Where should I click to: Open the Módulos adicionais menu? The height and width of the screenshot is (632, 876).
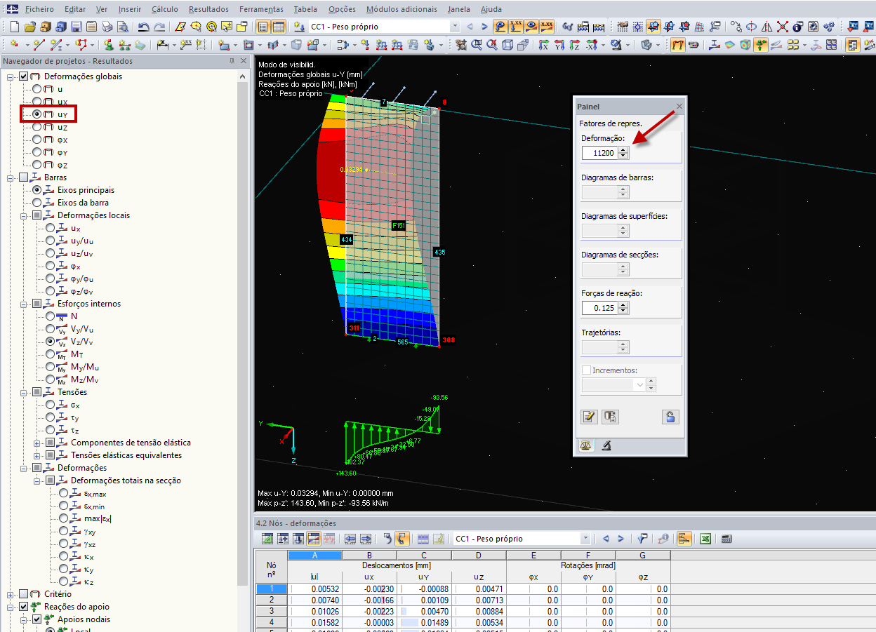[x=401, y=9]
